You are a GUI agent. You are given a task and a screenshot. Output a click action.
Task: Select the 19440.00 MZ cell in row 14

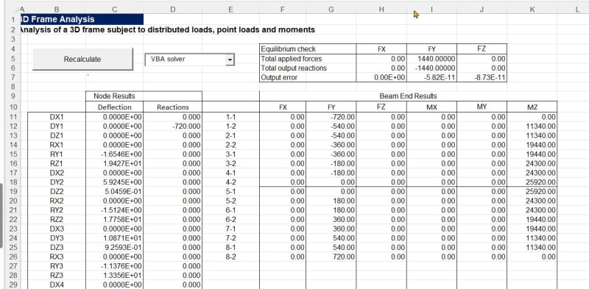[532, 145]
